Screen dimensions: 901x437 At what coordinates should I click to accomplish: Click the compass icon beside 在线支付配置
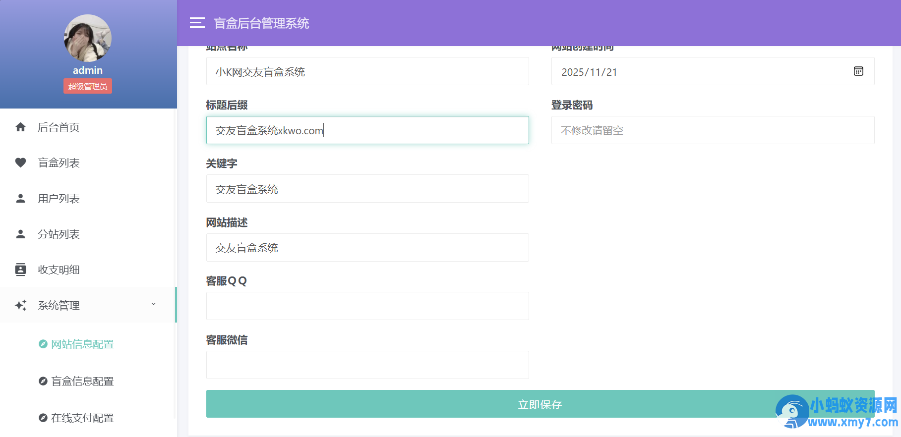click(x=43, y=418)
